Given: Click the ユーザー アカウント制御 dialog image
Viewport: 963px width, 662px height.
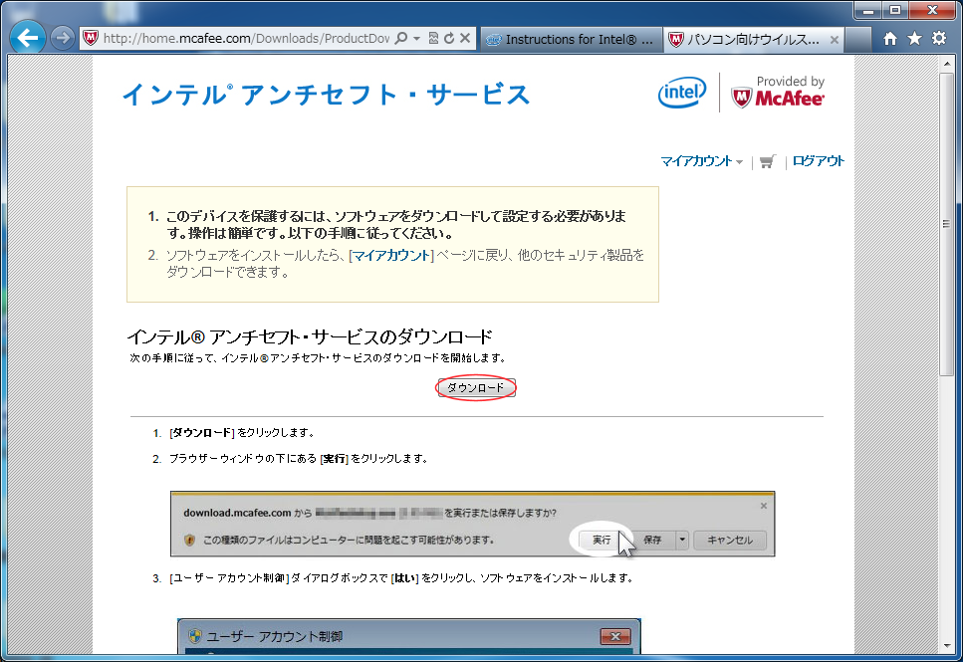Looking at the screenshot, I should (409, 636).
